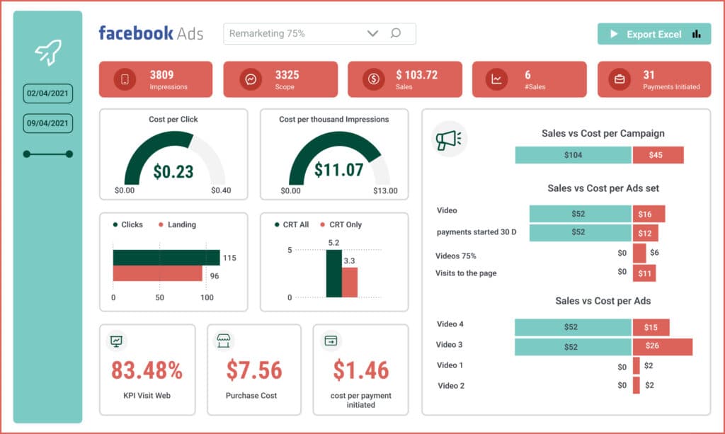
Task: Click the $26 cost bar for Video 3
Action: (663, 347)
